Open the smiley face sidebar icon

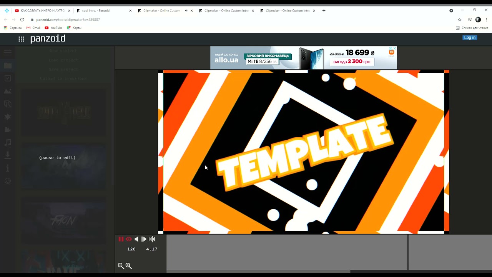[x=8, y=180]
